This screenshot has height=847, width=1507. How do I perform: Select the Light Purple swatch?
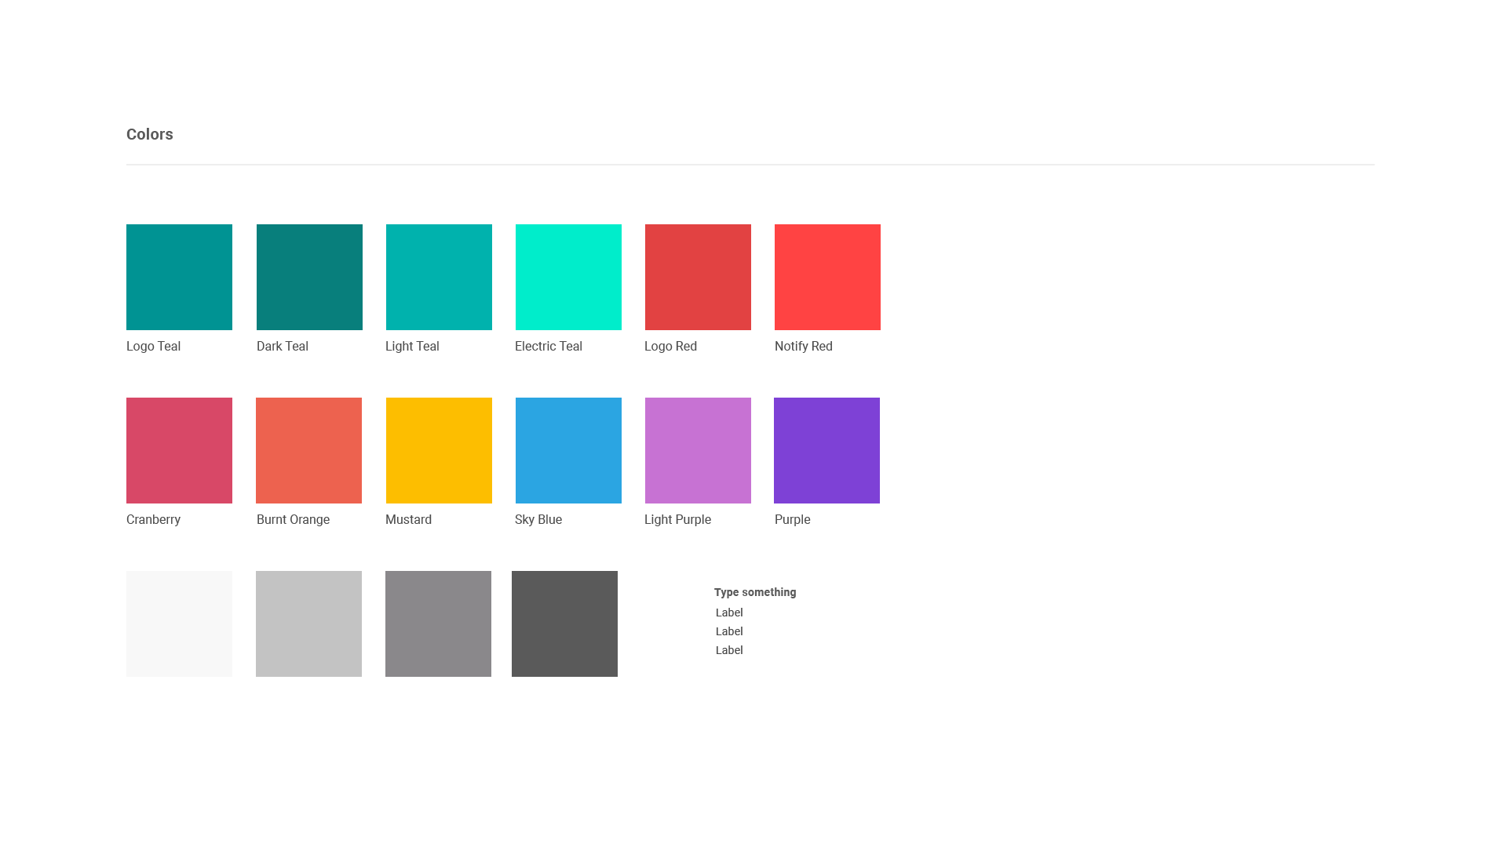click(x=698, y=450)
